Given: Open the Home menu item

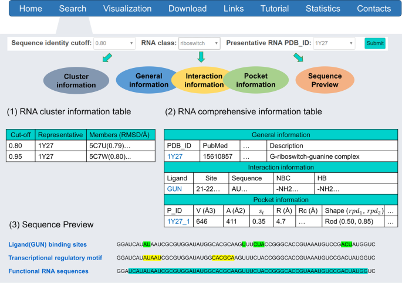Looking at the screenshot, I should point(31,9).
